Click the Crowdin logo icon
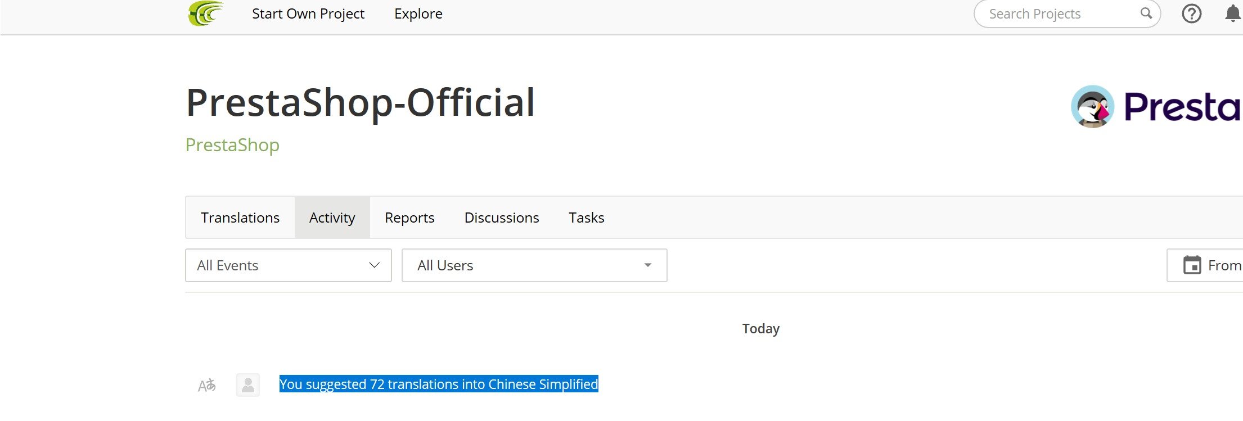 tap(206, 13)
